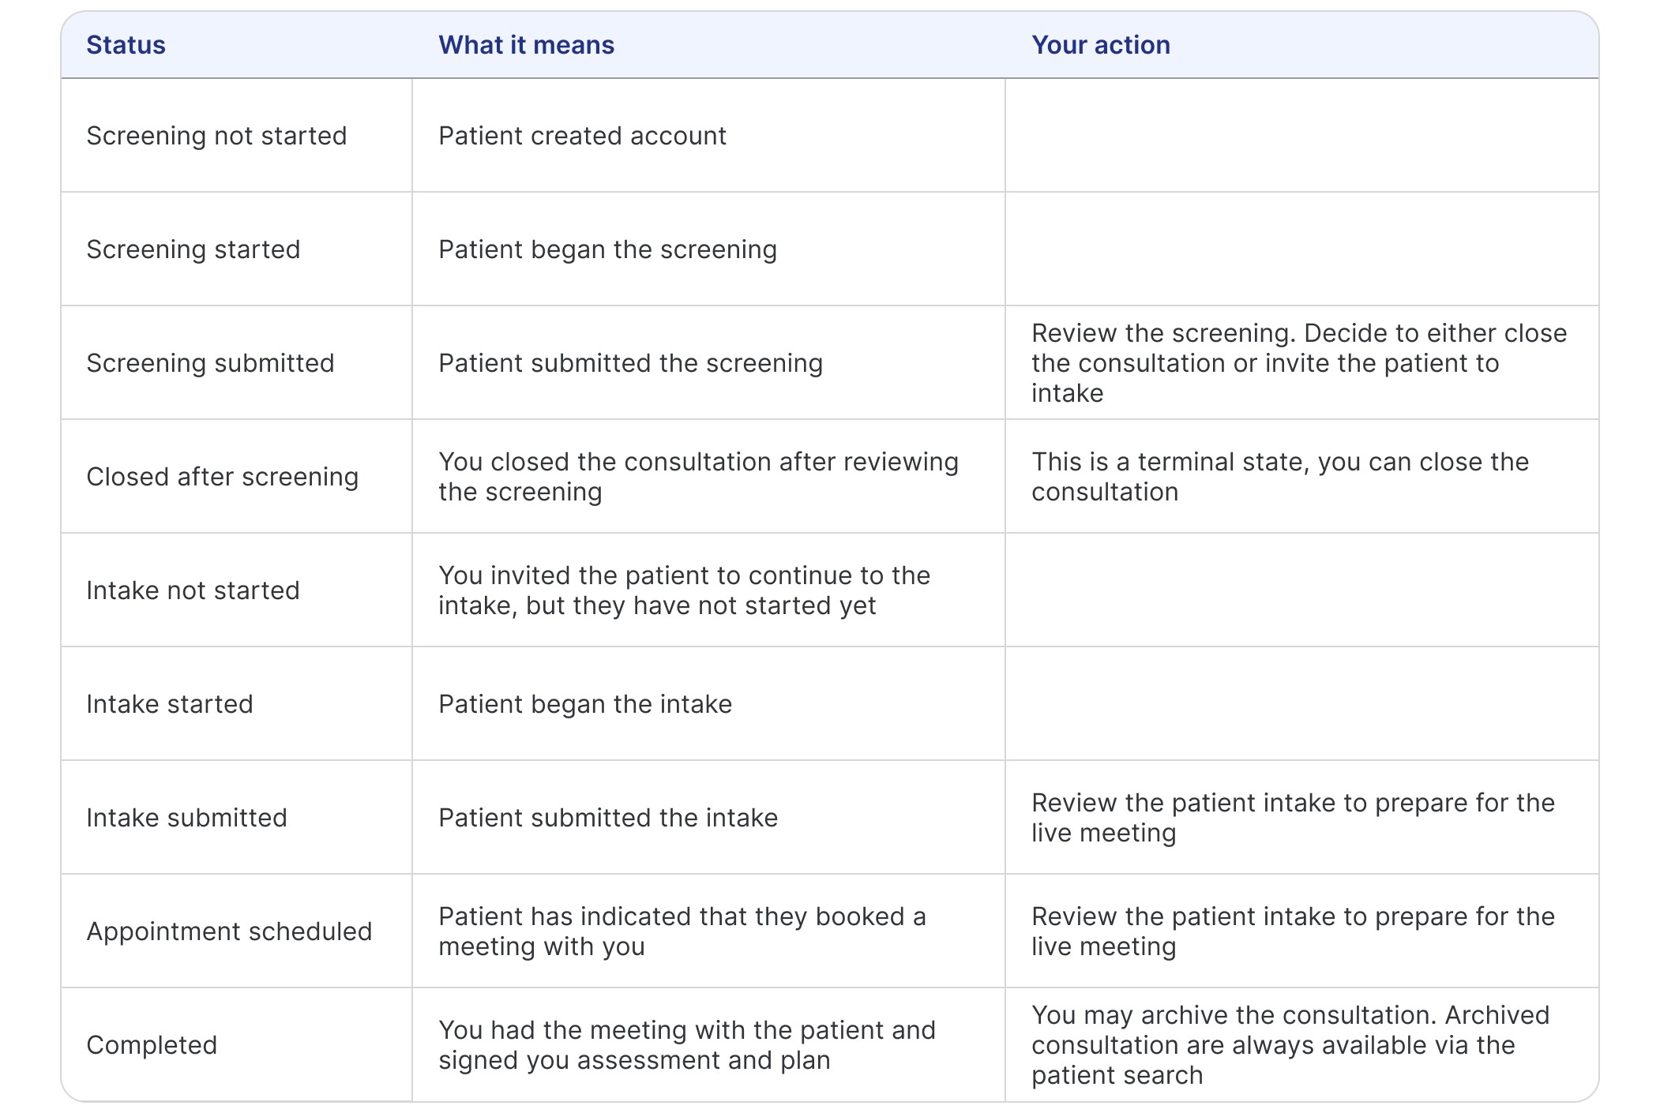Select the Screening started status cell

[x=193, y=249]
